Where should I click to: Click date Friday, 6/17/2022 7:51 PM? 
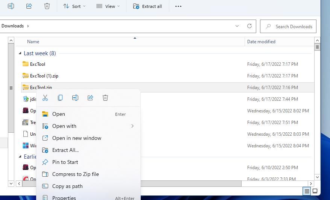tap(272, 123)
